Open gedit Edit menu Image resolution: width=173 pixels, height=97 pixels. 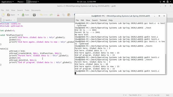click(7, 10)
